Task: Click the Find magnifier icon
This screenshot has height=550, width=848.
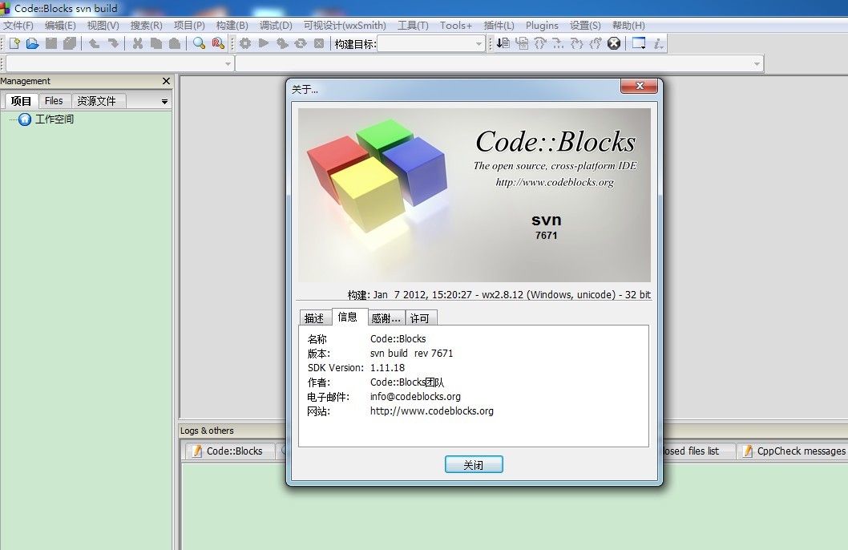Action: click(x=199, y=43)
